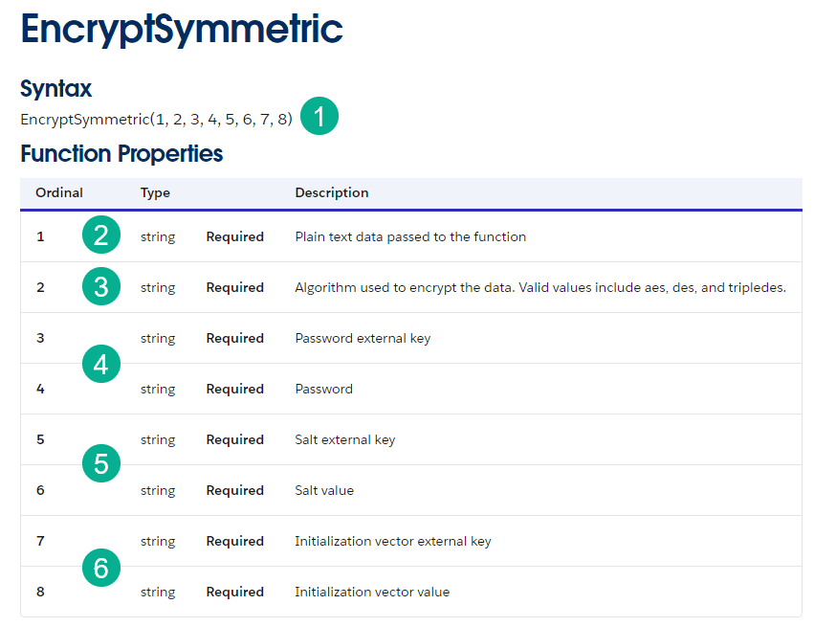Click the green badge numbered 1 beside the syntax

pyautogui.click(x=319, y=117)
